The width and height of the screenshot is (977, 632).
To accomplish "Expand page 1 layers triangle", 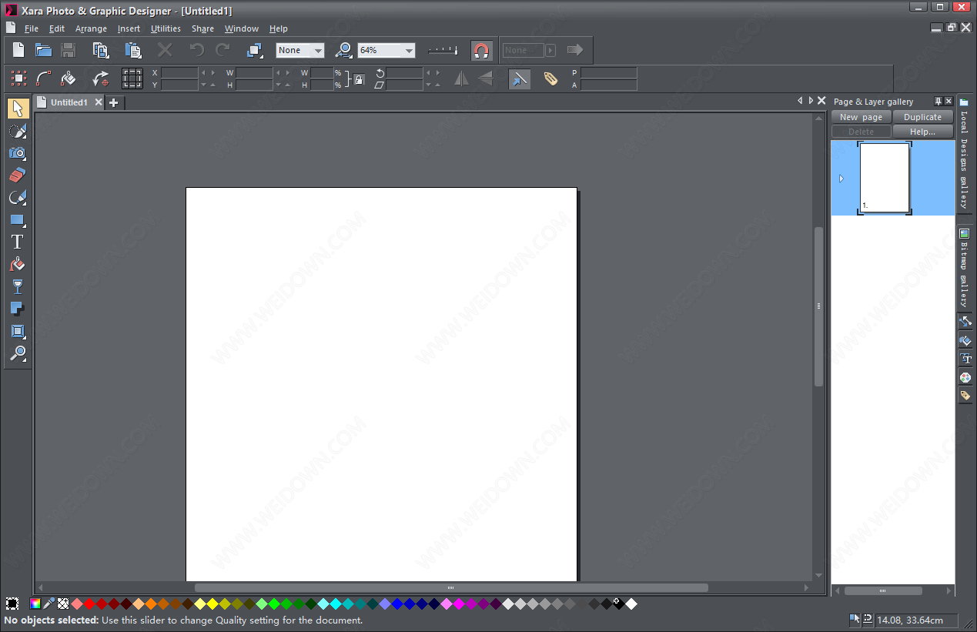I will click(841, 179).
